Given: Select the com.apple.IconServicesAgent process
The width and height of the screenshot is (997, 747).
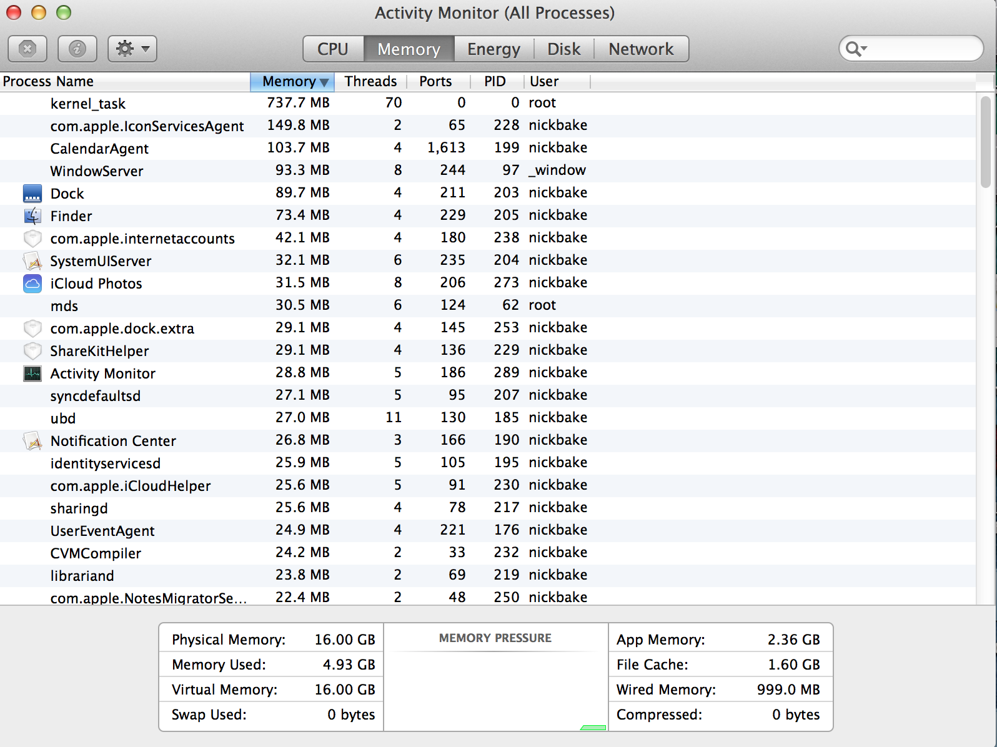Looking at the screenshot, I should pyautogui.click(x=487, y=126).
